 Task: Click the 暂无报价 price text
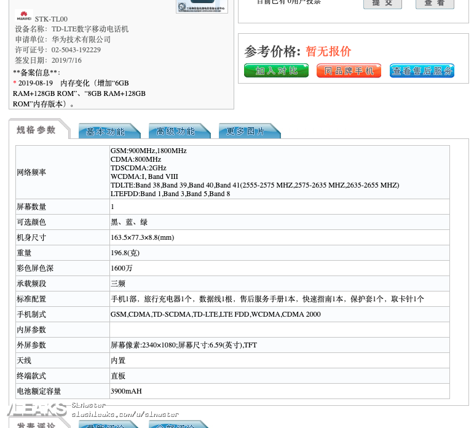pos(328,51)
